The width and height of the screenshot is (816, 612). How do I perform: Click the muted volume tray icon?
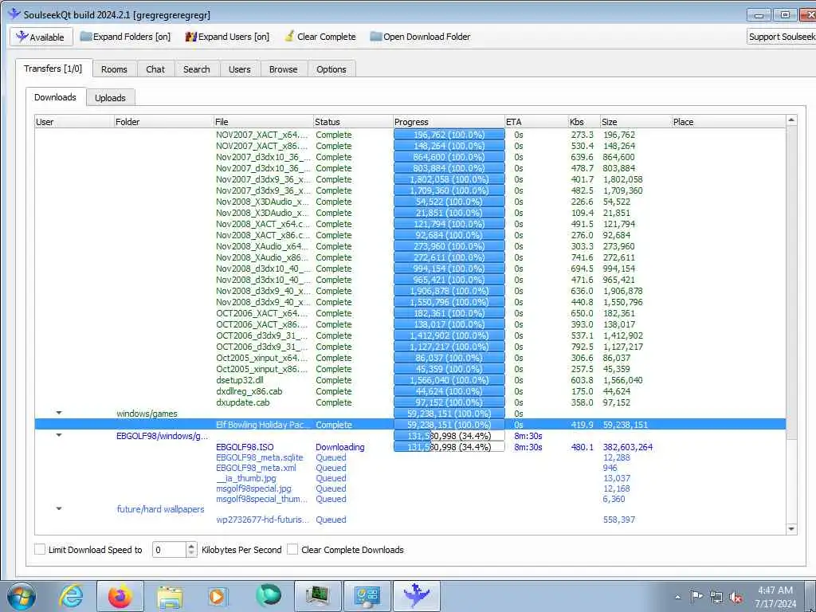tap(736, 597)
